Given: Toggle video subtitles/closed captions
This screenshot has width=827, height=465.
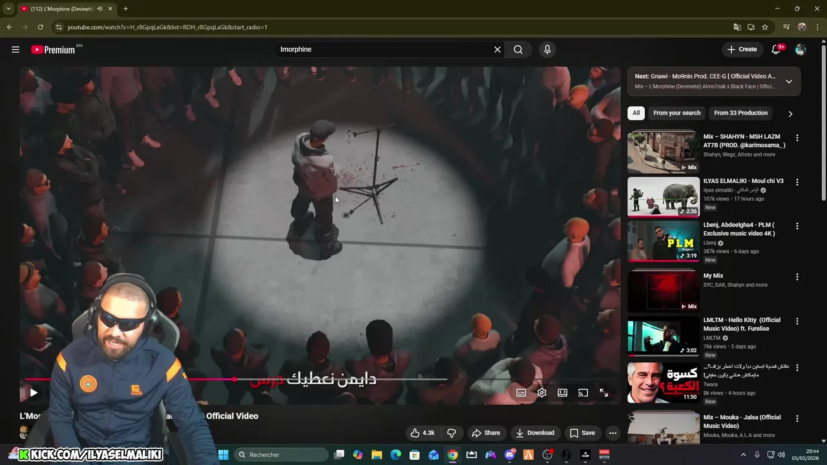Looking at the screenshot, I should [521, 393].
